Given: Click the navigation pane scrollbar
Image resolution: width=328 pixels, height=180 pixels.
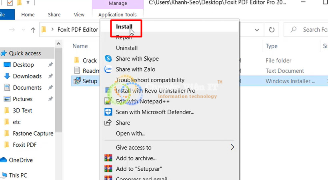Looking at the screenshot, I should pos(59,88).
